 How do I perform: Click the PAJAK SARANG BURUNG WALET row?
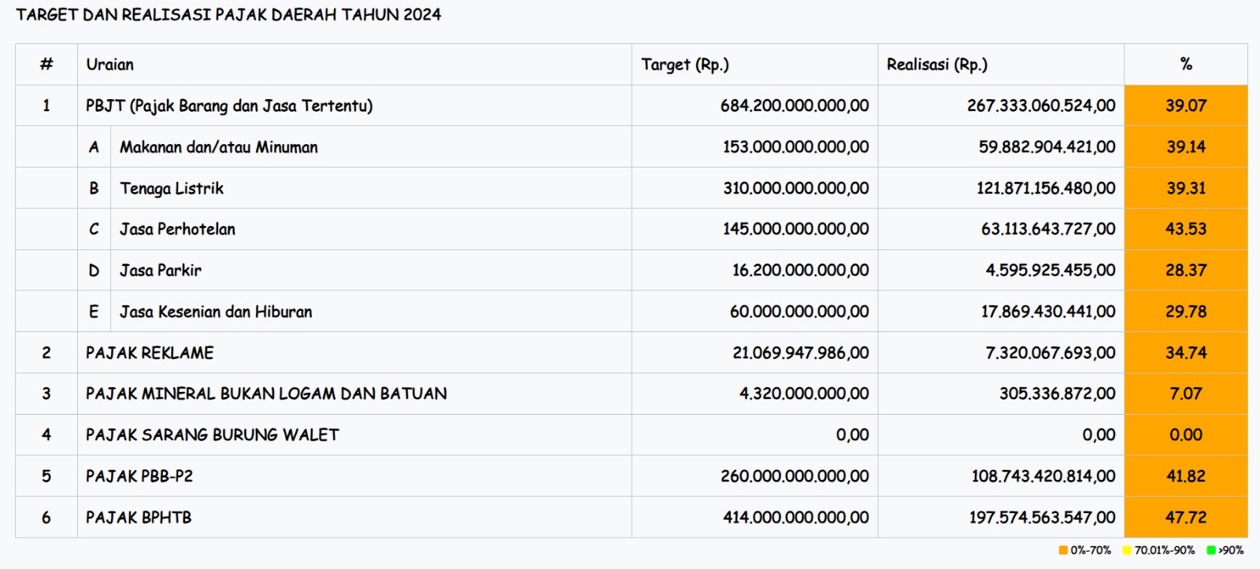(x=213, y=434)
